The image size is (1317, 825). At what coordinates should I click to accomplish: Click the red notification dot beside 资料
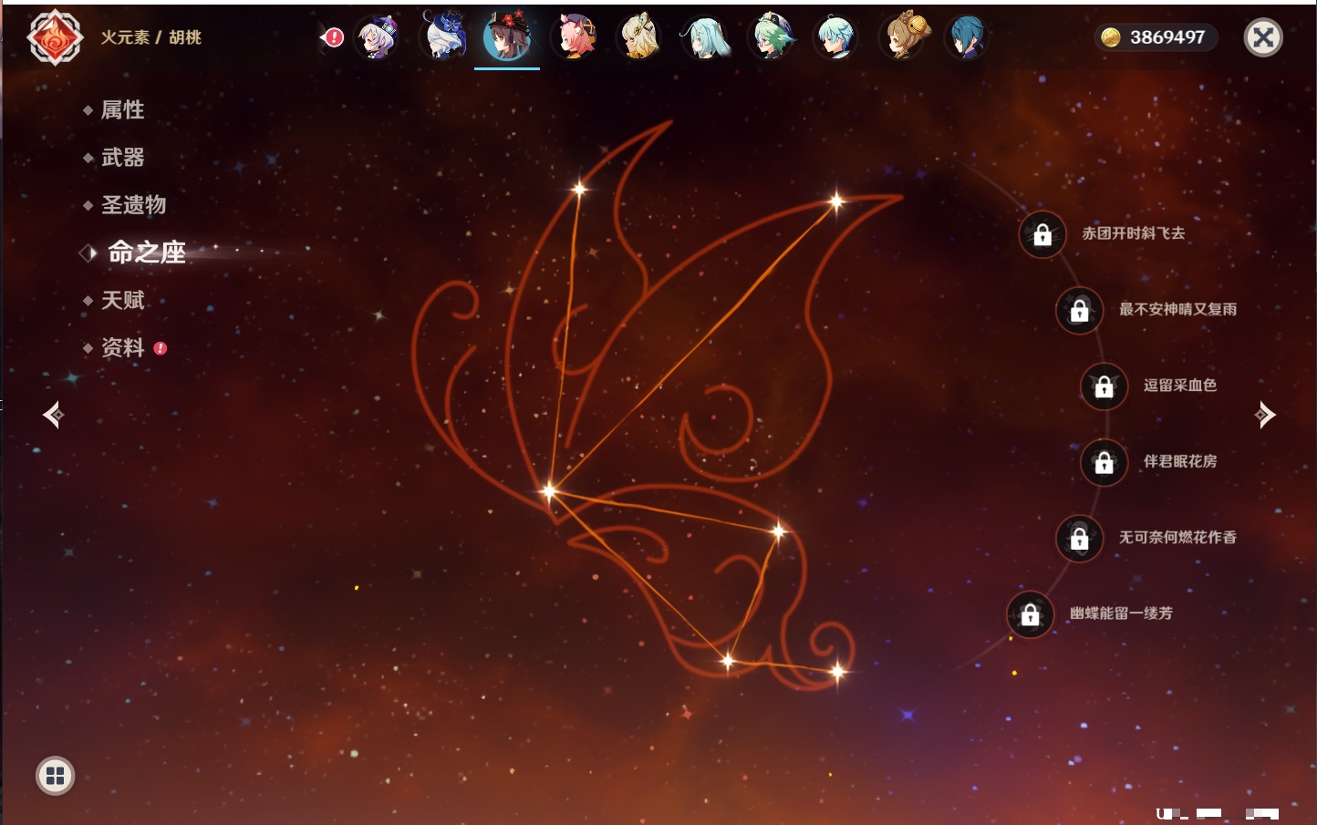pyautogui.click(x=161, y=348)
